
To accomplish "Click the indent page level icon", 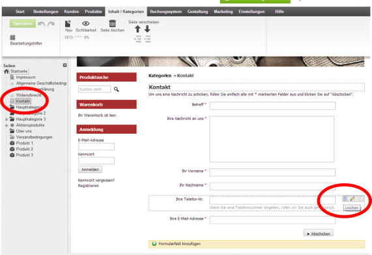I will coord(147,39).
